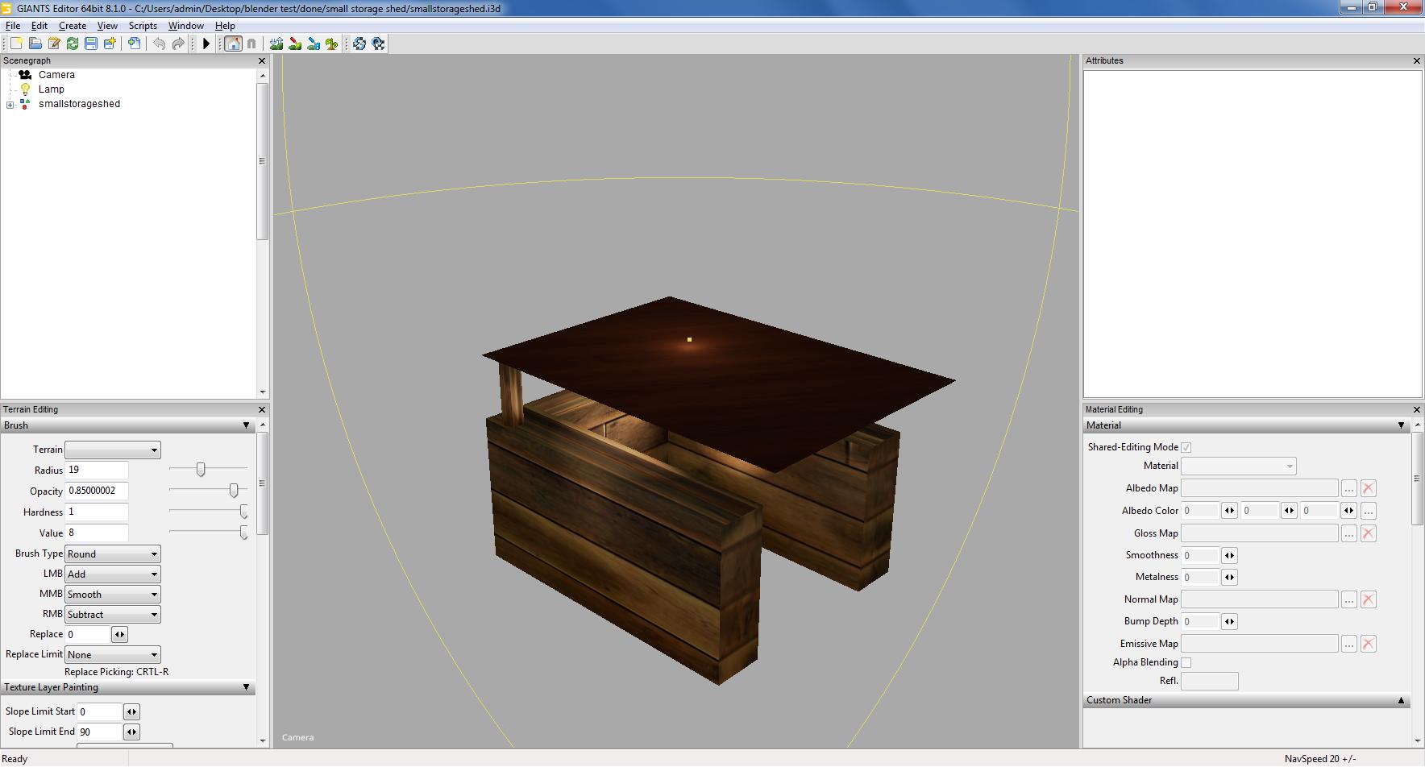
Task: Click the Open file folder icon
Action: coord(35,44)
